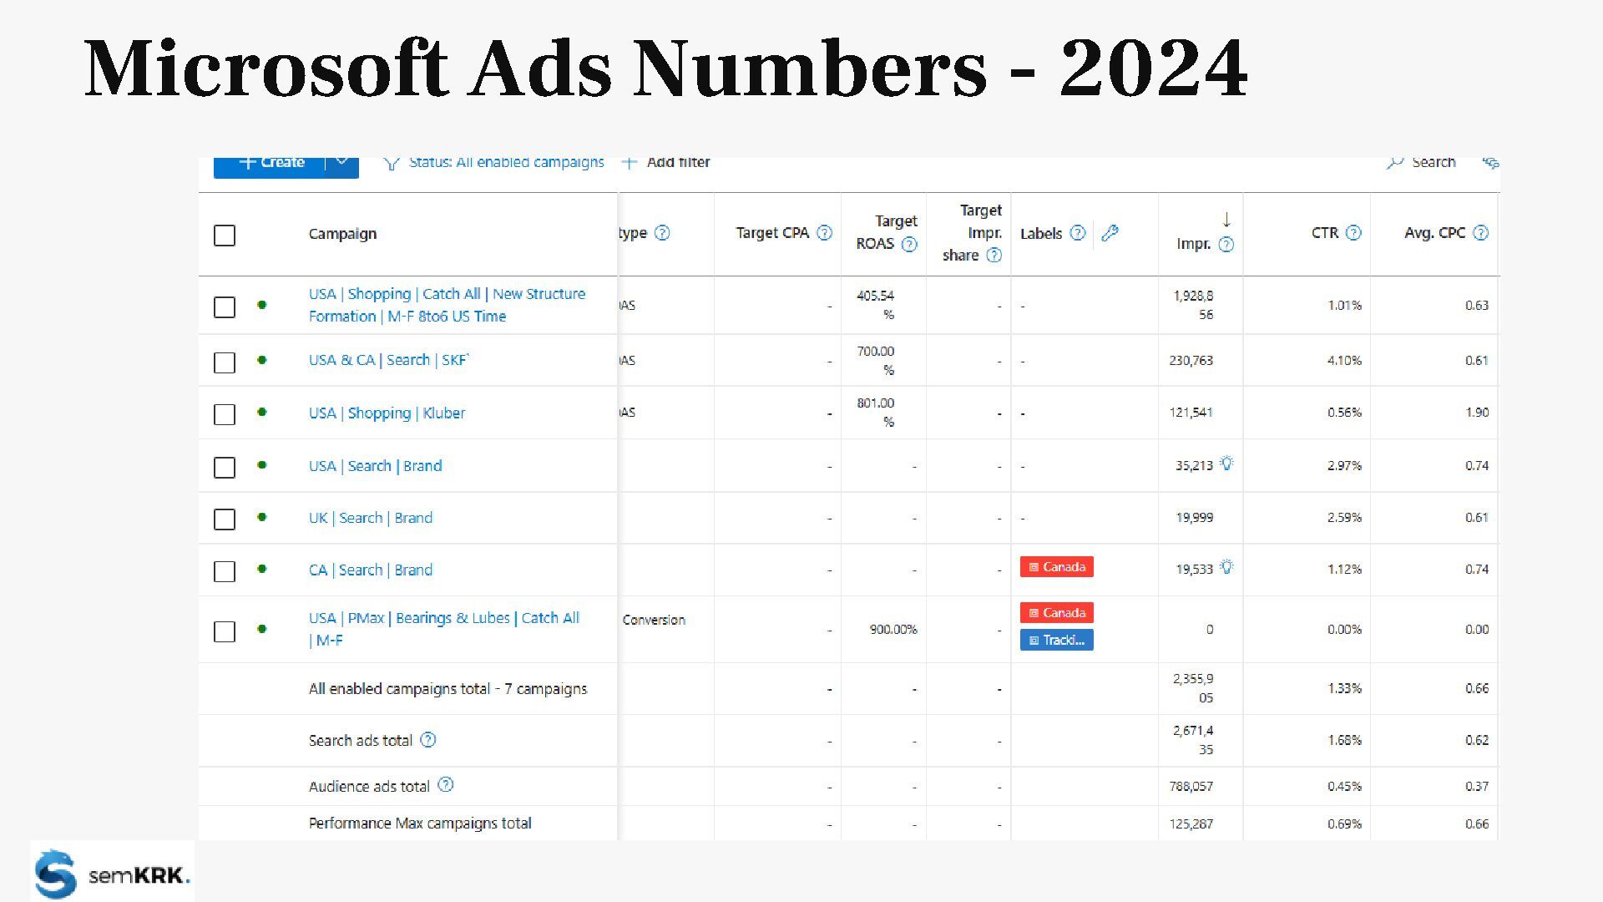Select the USA Search Brand checkbox
The image size is (1603, 902).
225,468
